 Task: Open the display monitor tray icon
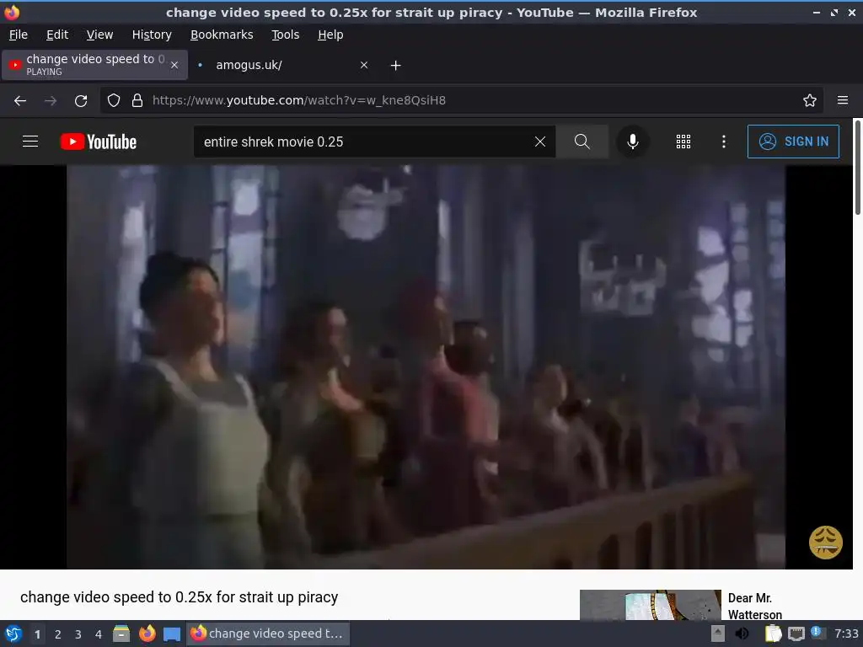[x=796, y=634]
